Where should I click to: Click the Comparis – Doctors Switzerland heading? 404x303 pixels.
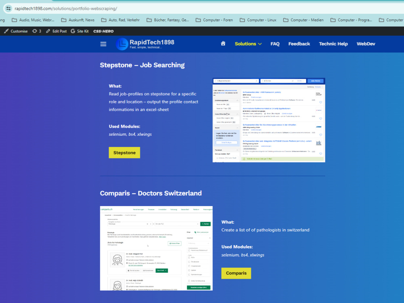tap(151, 193)
